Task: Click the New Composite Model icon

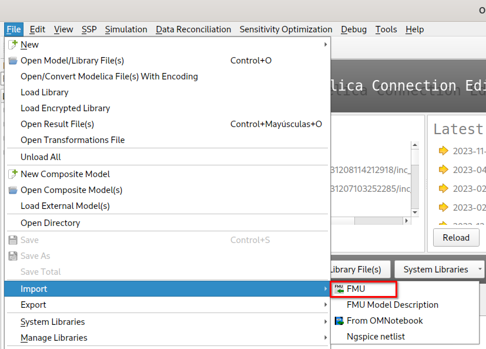Action: tap(13, 174)
